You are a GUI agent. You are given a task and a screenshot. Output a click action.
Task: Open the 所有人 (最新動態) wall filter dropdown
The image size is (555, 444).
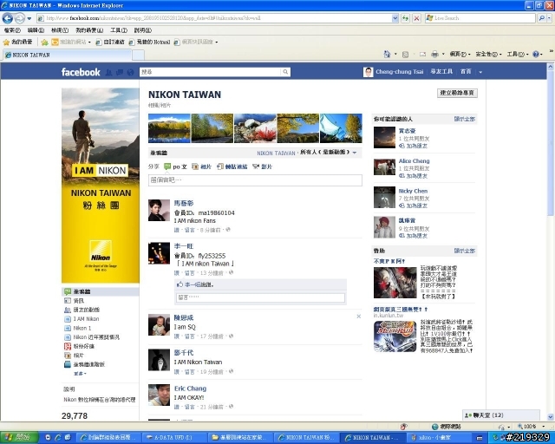pos(328,153)
